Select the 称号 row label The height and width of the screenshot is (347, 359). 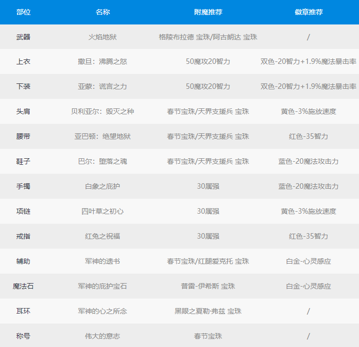23,336
